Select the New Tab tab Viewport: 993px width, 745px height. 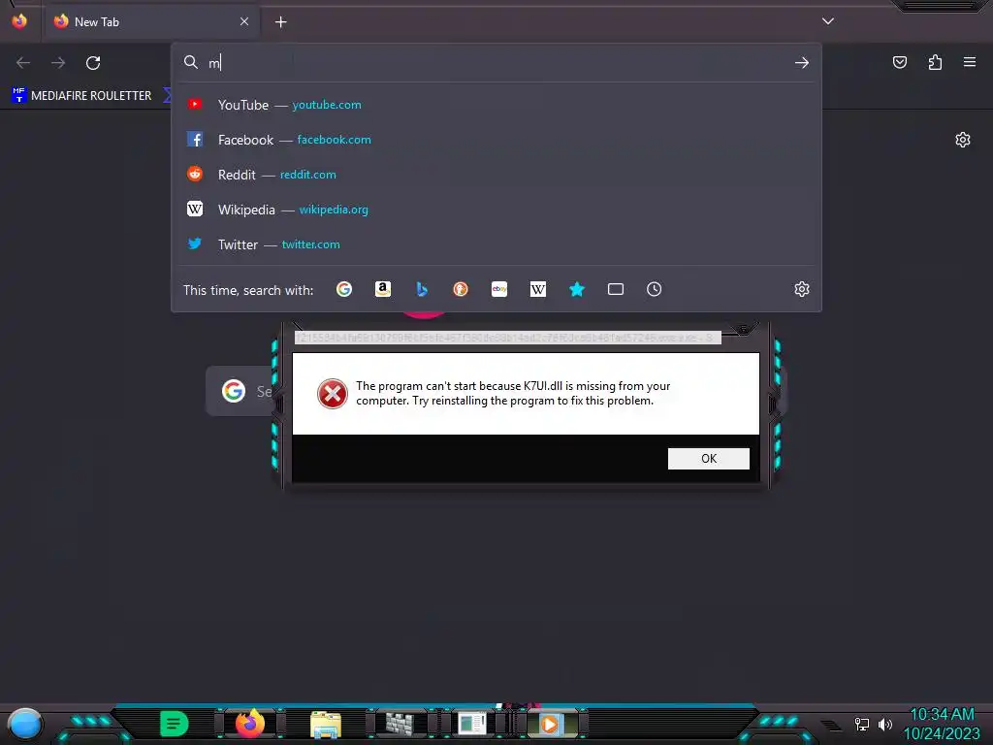click(x=152, y=22)
